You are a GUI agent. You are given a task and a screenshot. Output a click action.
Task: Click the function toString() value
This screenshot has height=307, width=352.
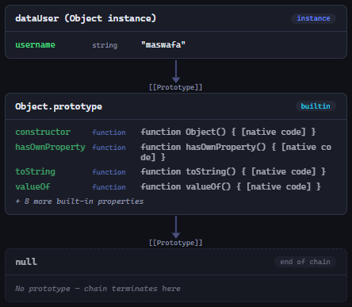pyautogui.click(x=233, y=171)
